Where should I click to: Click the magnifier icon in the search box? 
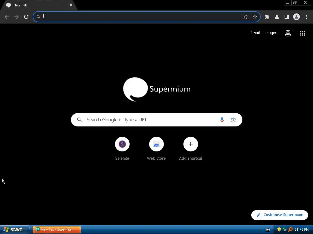point(79,120)
